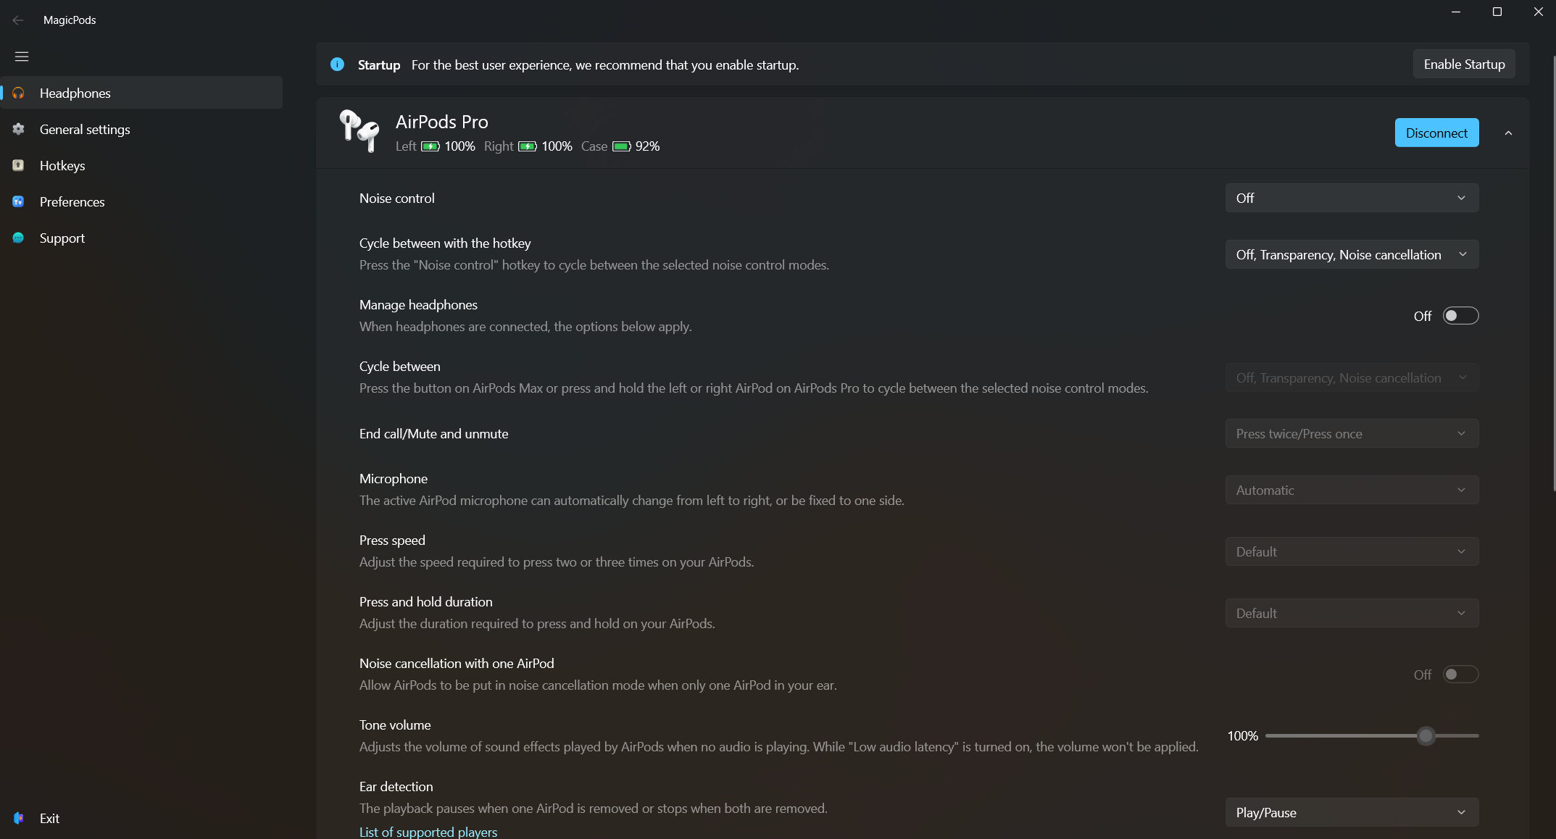Click the Hotkeys sidebar icon

pyautogui.click(x=19, y=166)
